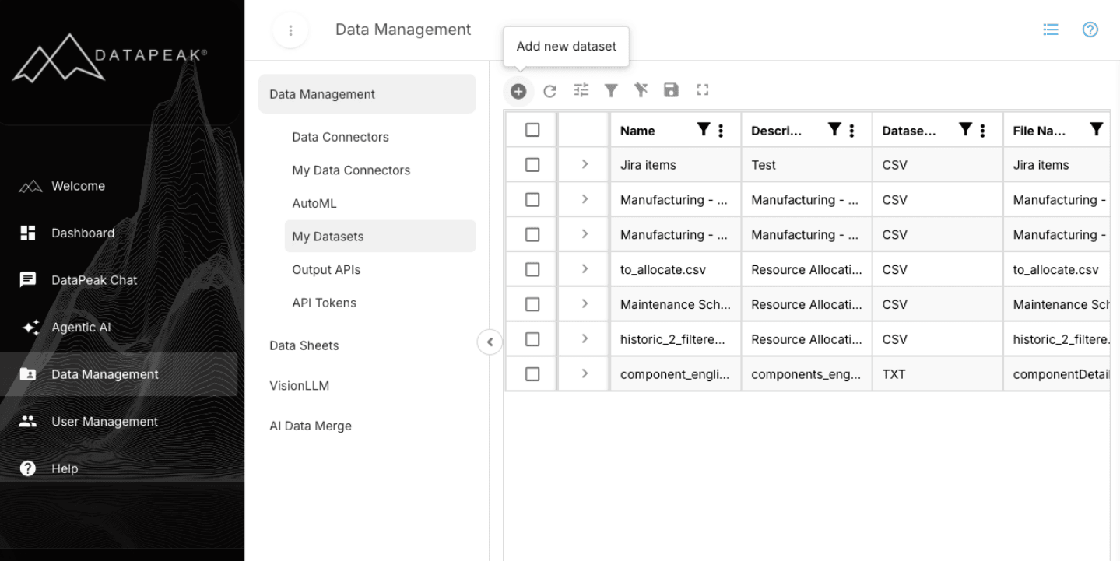Click the components_eng... description cell
Viewport: 1120px width, 561px height.
click(806, 374)
